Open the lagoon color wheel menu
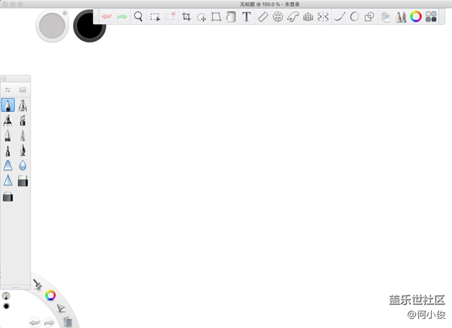This screenshot has width=452, height=328. (x=50, y=295)
